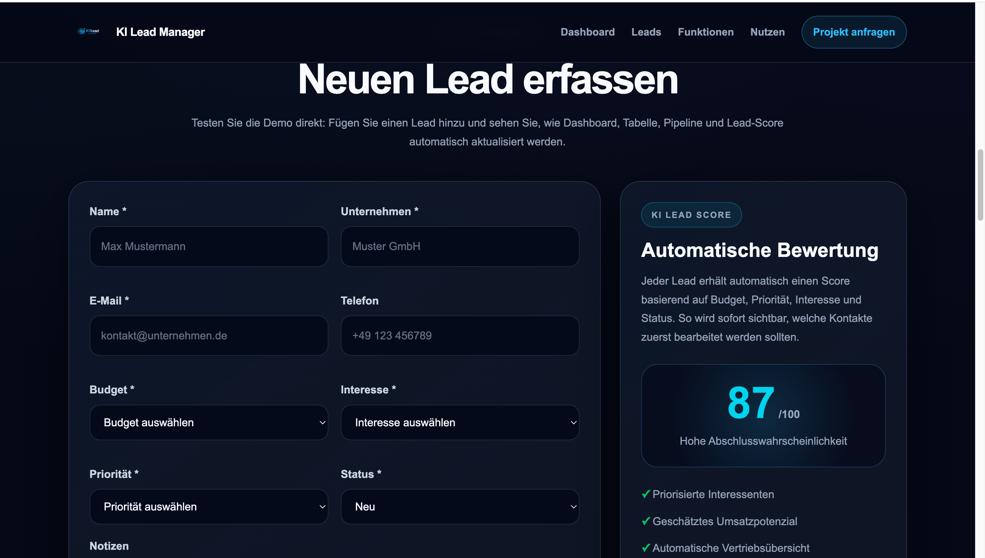Open the Interesse auswählen dropdown
Screen dimensions: 985x558
(460, 422)
